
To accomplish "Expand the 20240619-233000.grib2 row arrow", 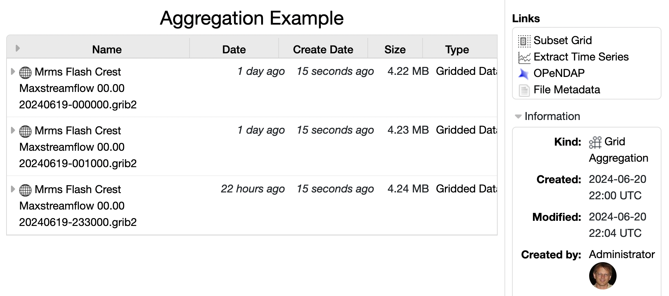I will pos(13,189).
